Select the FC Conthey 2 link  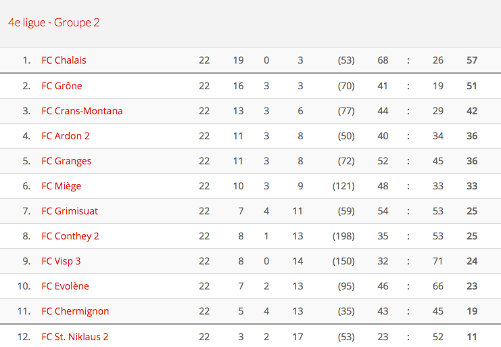point(70,236)
